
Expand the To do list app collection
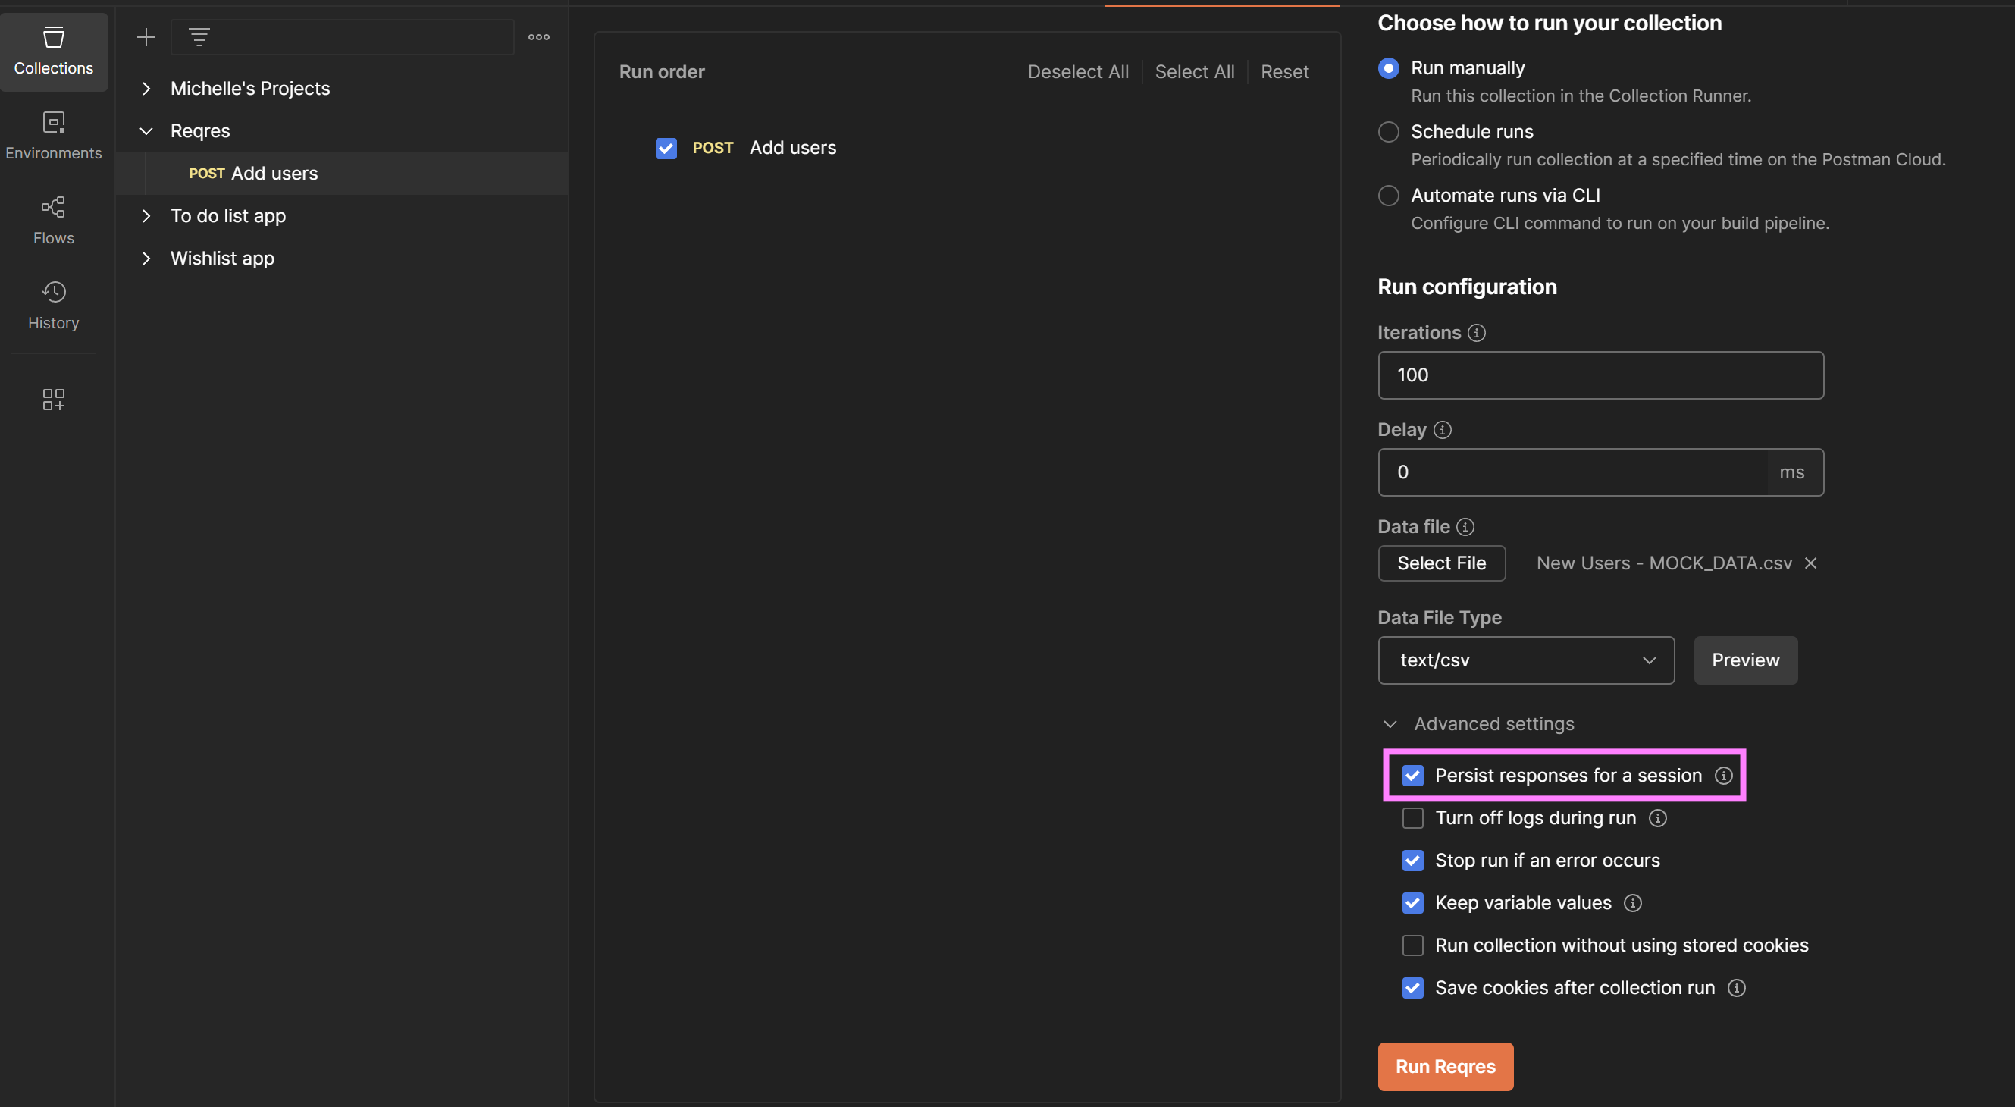[x=146, y=216]
